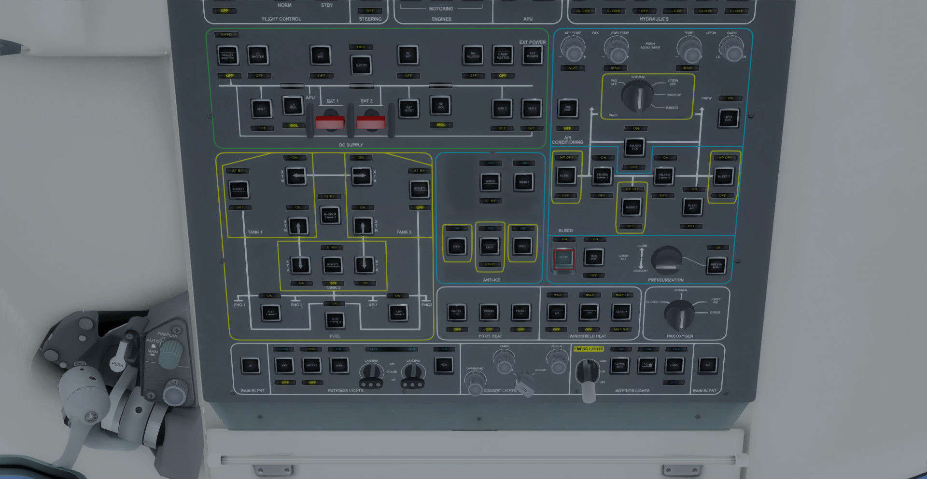Click the right-arrow XTK button in Tank 3
The image size is (927, 479).
pyautogui.click(x=361, y=177)
